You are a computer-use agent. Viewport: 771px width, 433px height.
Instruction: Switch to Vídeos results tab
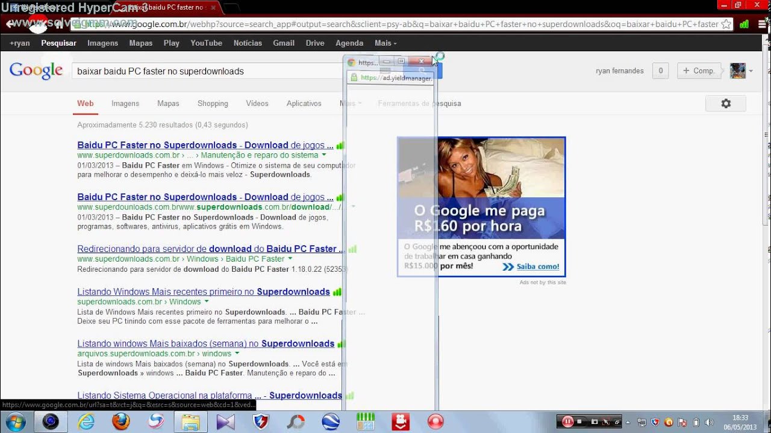(257, 103)
